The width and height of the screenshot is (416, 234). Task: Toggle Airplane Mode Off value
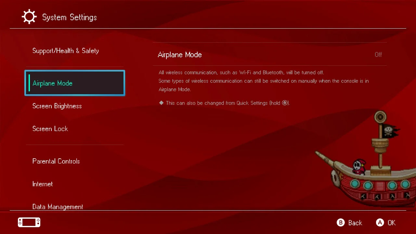pyautogui.click(x=378, y=55)
